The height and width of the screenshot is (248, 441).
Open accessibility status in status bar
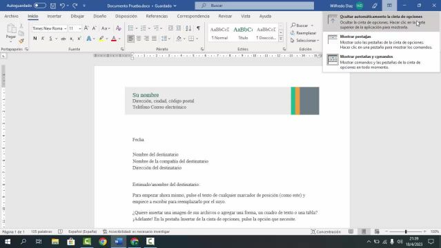coord(136,231)
